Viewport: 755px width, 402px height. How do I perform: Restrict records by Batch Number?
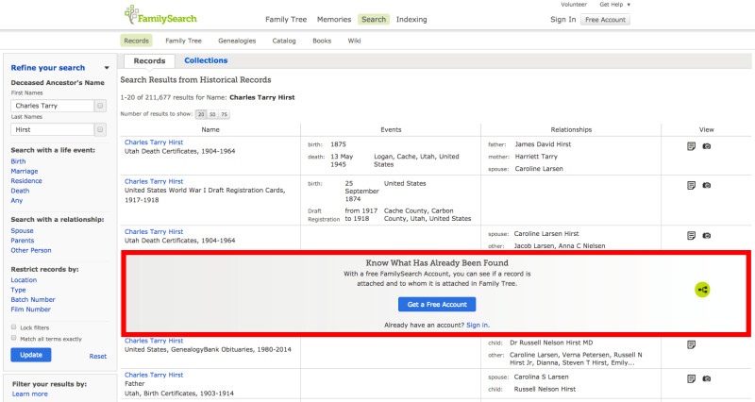tap(33, 299)
